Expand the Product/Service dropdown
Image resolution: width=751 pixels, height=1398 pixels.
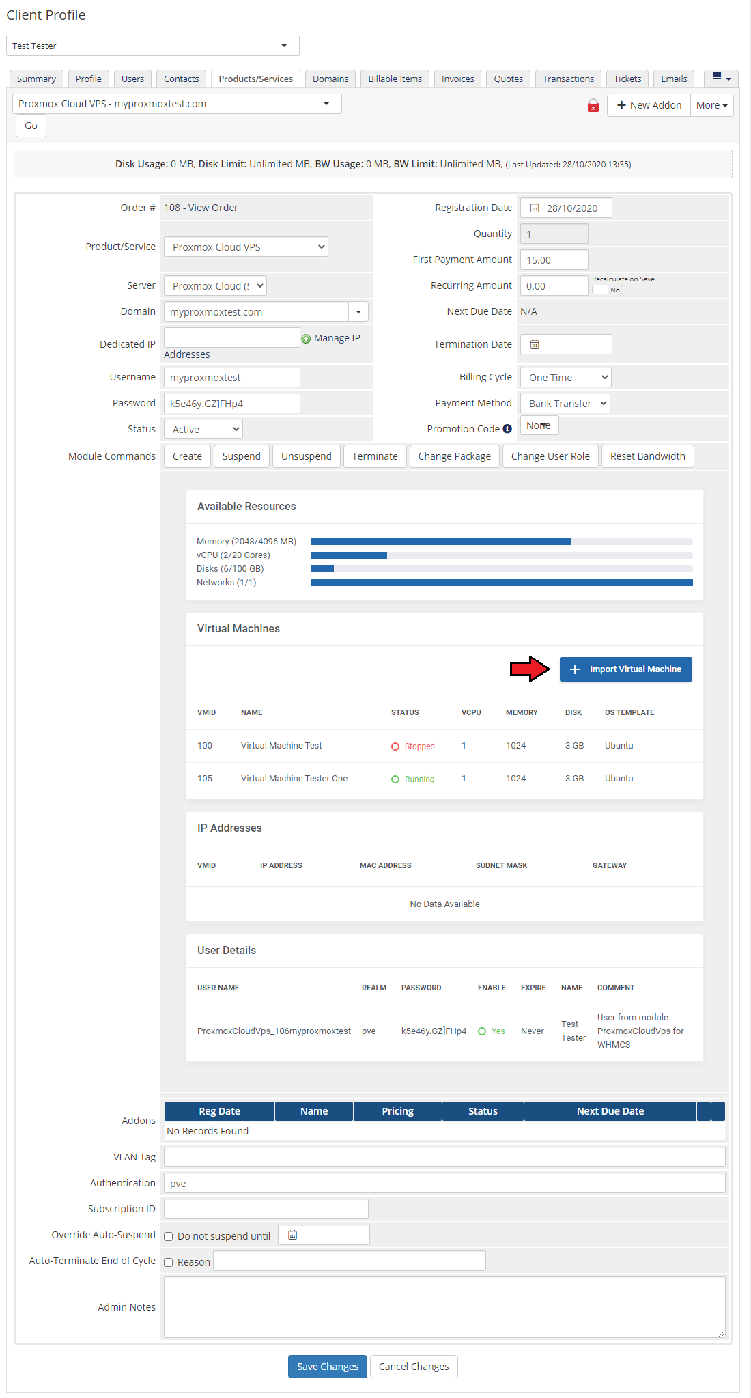[x=246, y=247]
